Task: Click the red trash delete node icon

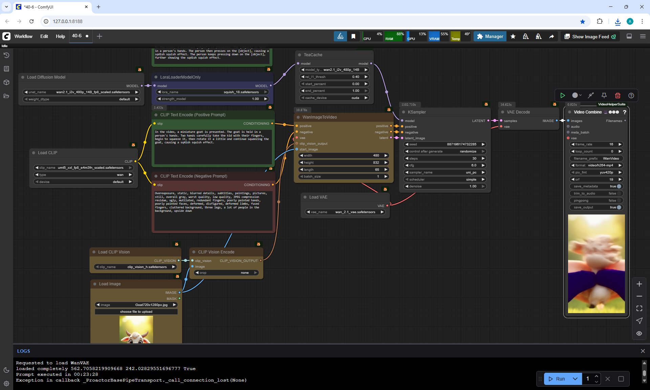Action: pyautogui.click(x=617, y=96)
